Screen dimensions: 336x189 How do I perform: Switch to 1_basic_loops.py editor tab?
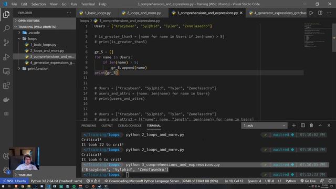pyautogui.click(x=98, y=13)
